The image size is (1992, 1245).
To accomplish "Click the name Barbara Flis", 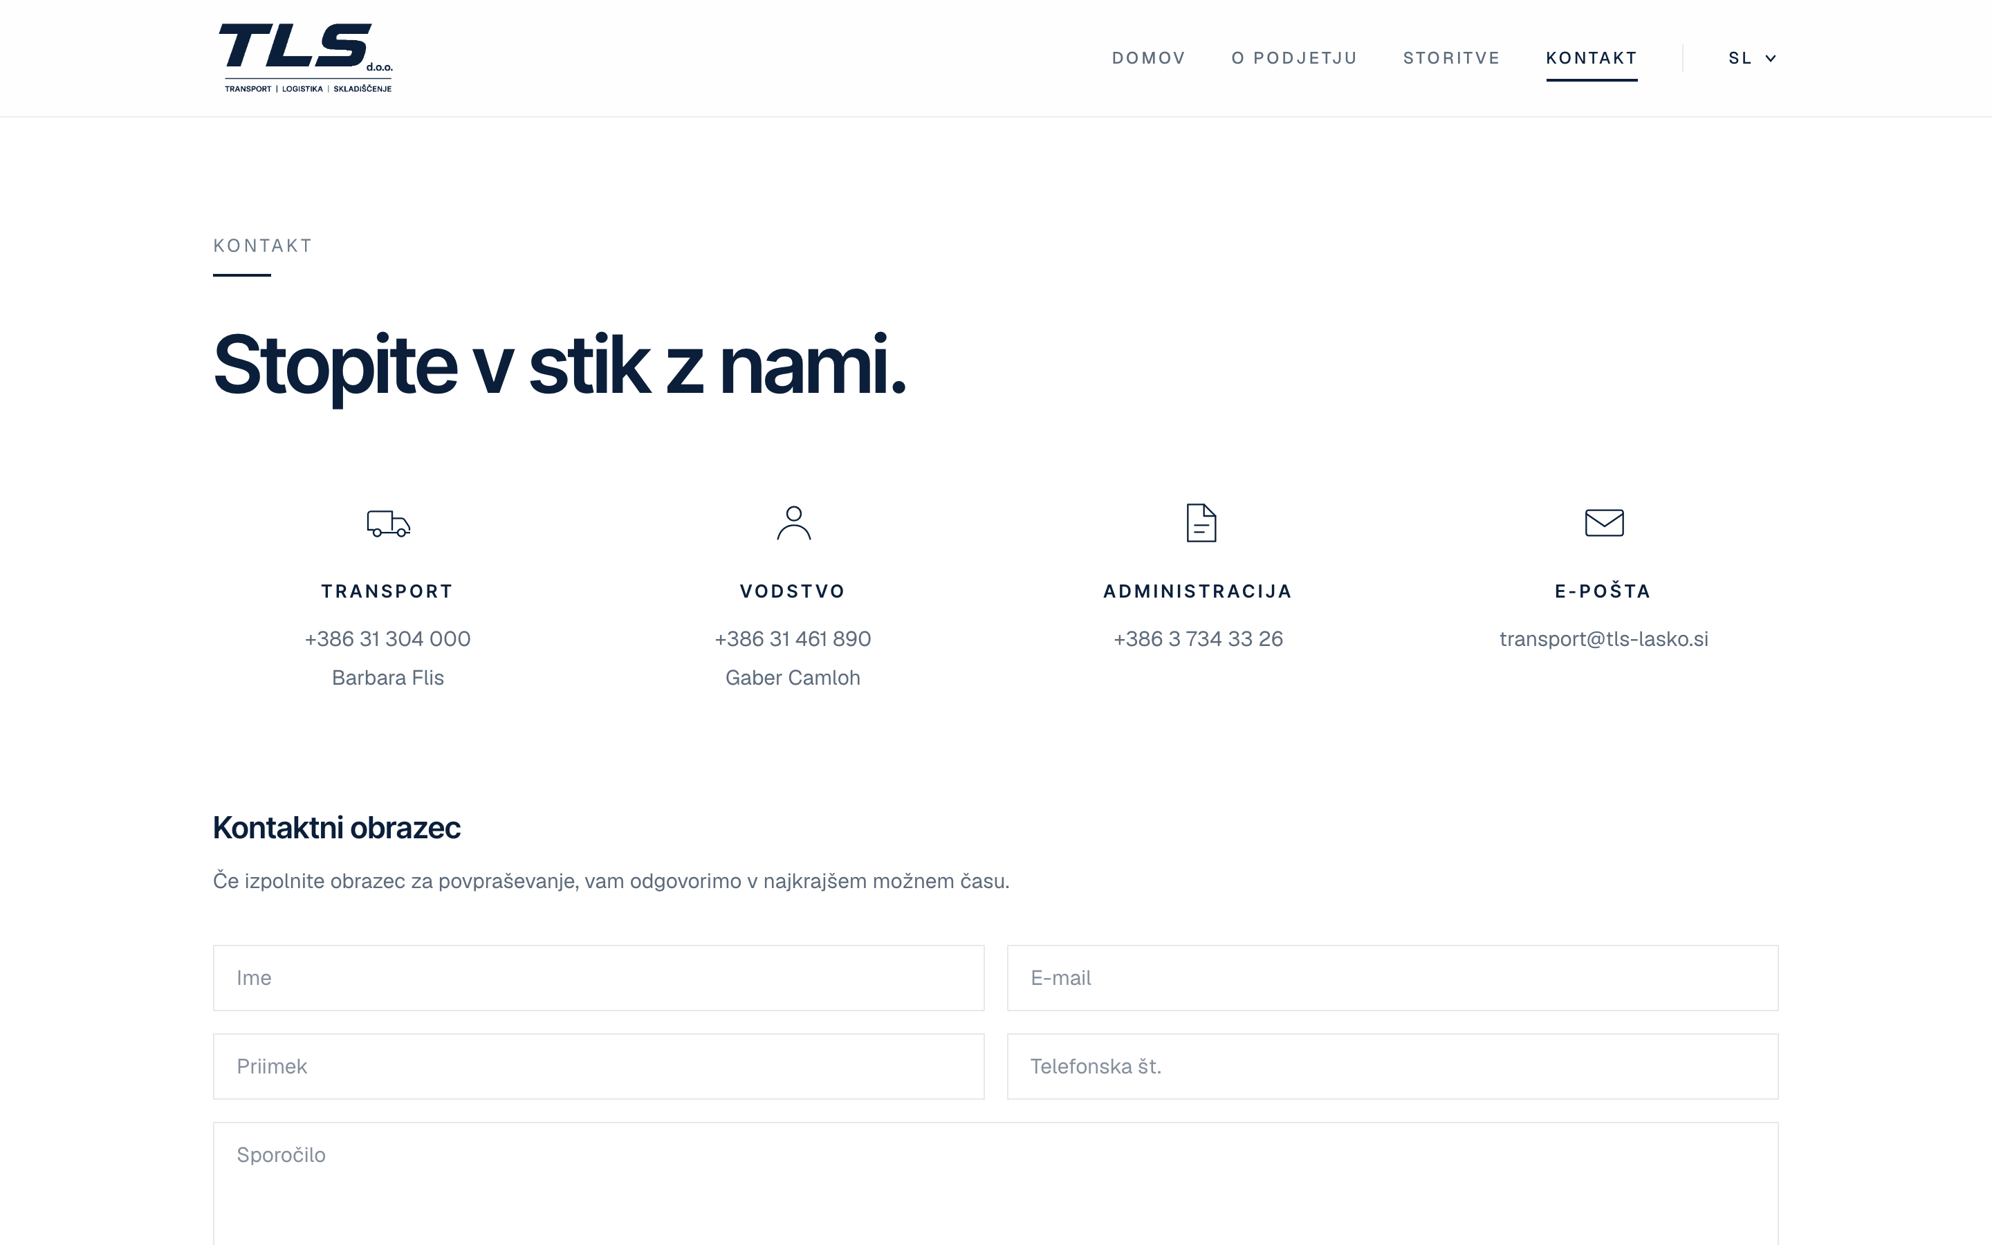I will [388, 678].
